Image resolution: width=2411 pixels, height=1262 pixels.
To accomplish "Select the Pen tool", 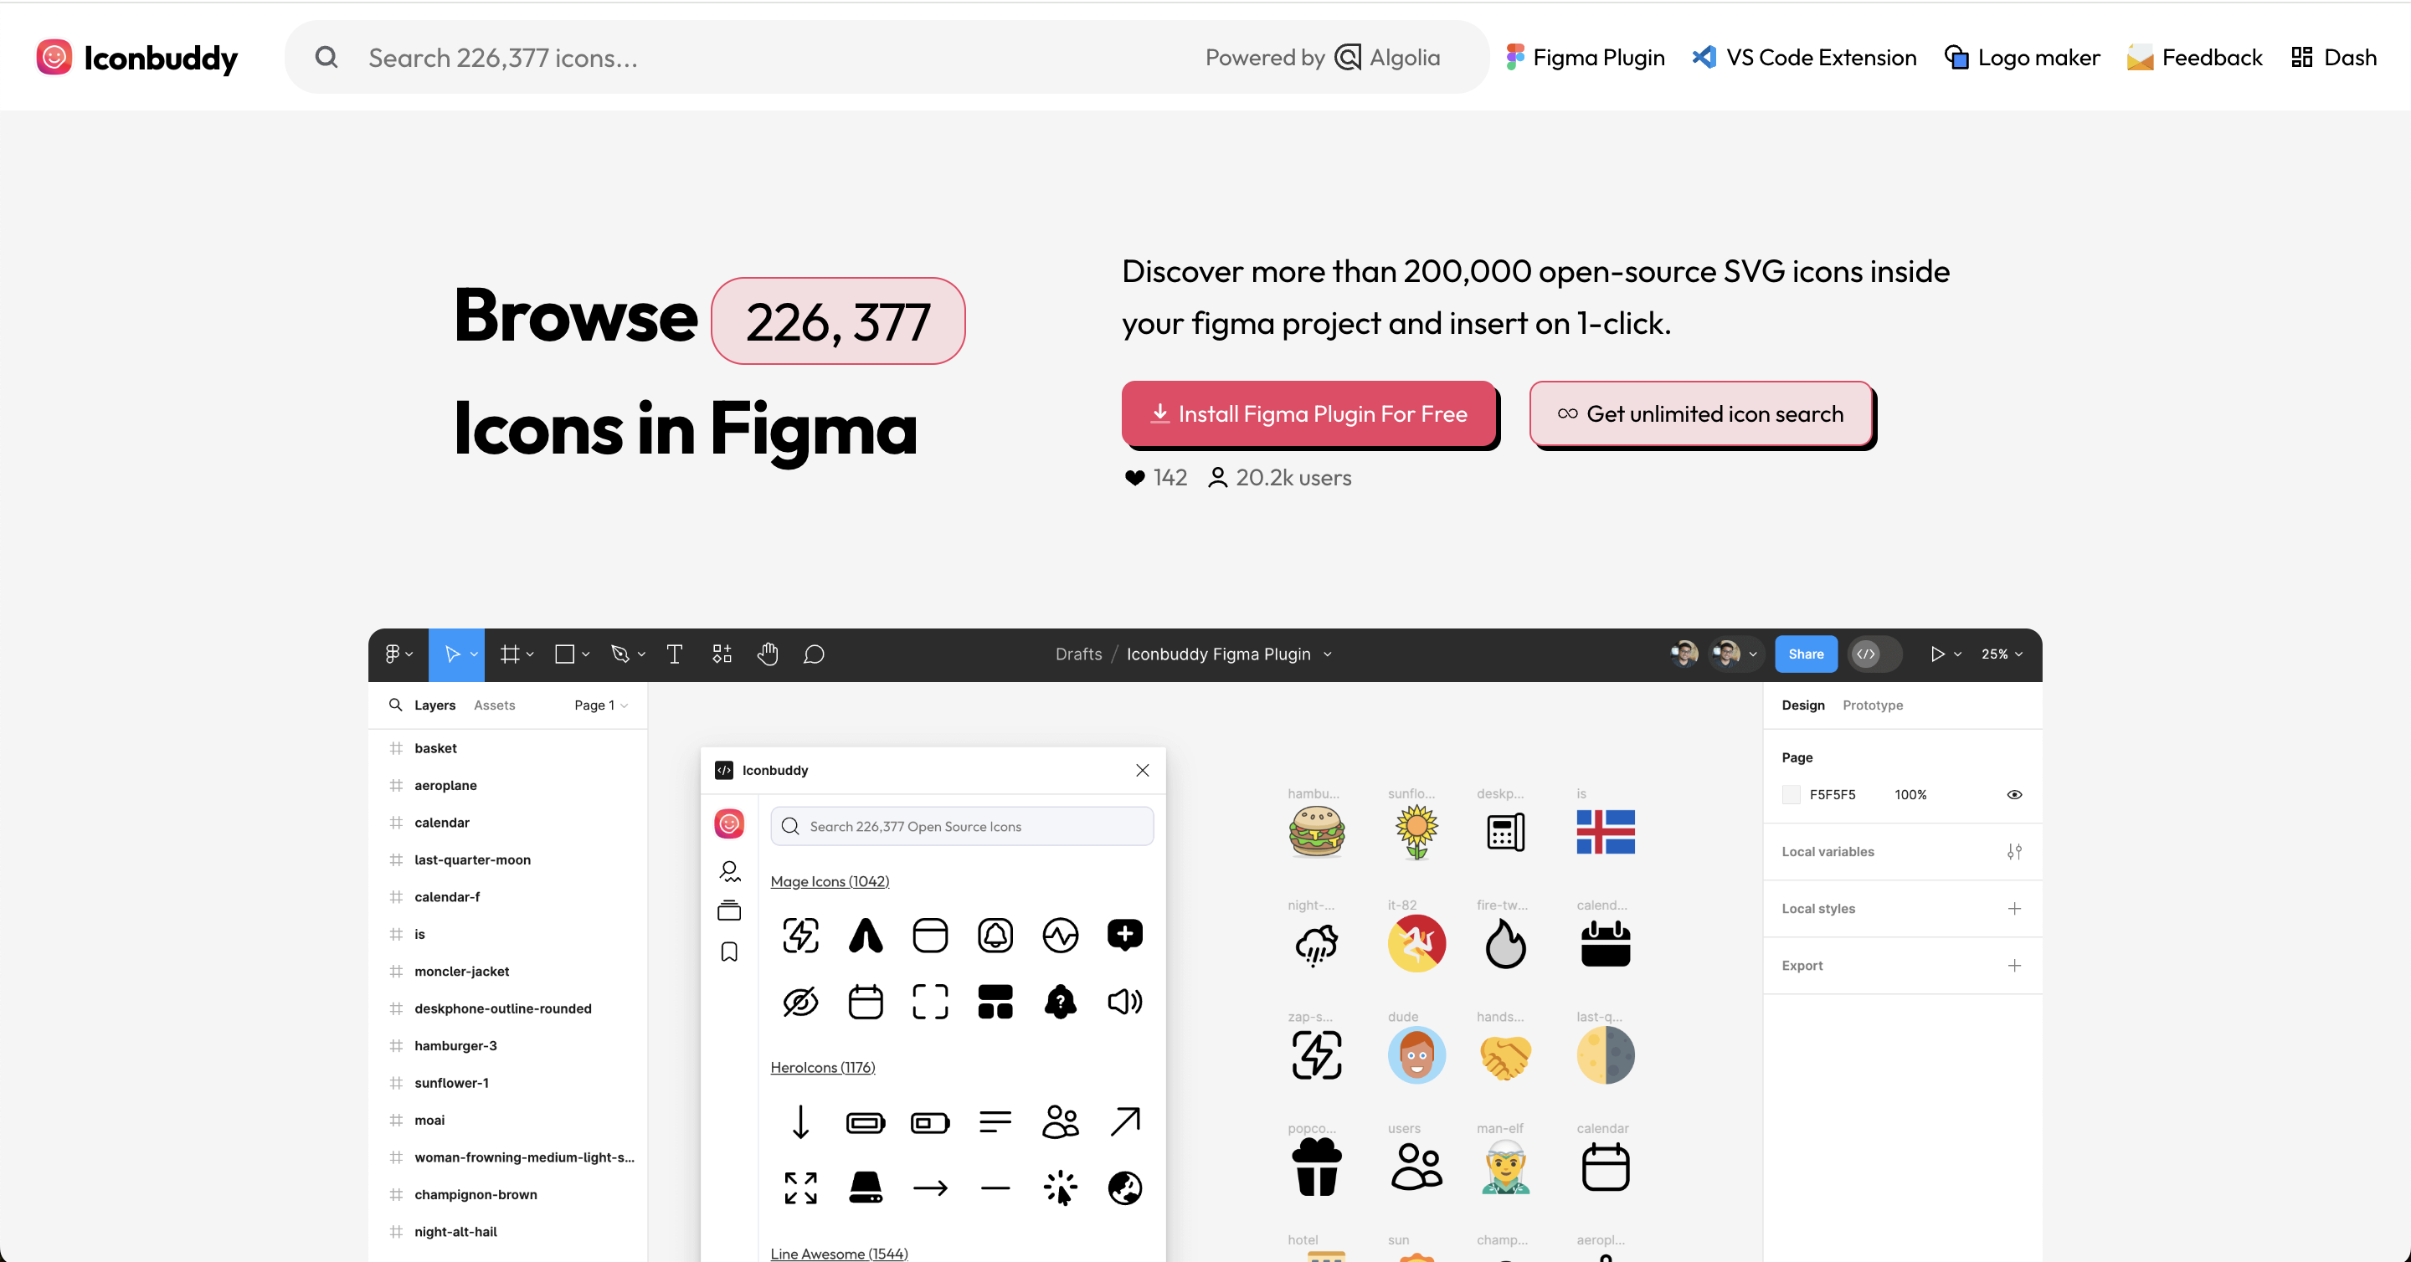I will coord(619,654).
